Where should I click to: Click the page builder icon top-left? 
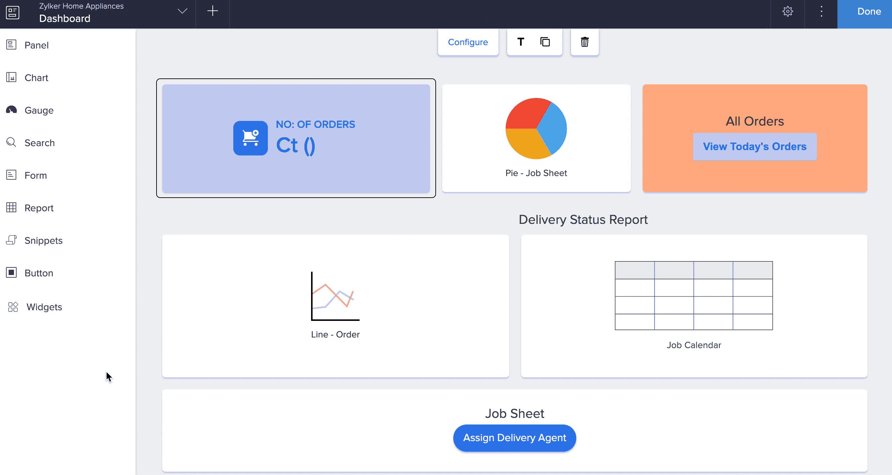tap(13, 13)
